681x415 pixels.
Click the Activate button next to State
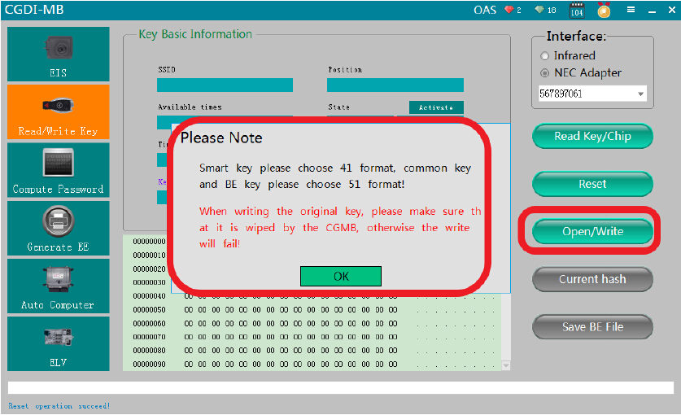pyautogui.click(x=436, y=107)
